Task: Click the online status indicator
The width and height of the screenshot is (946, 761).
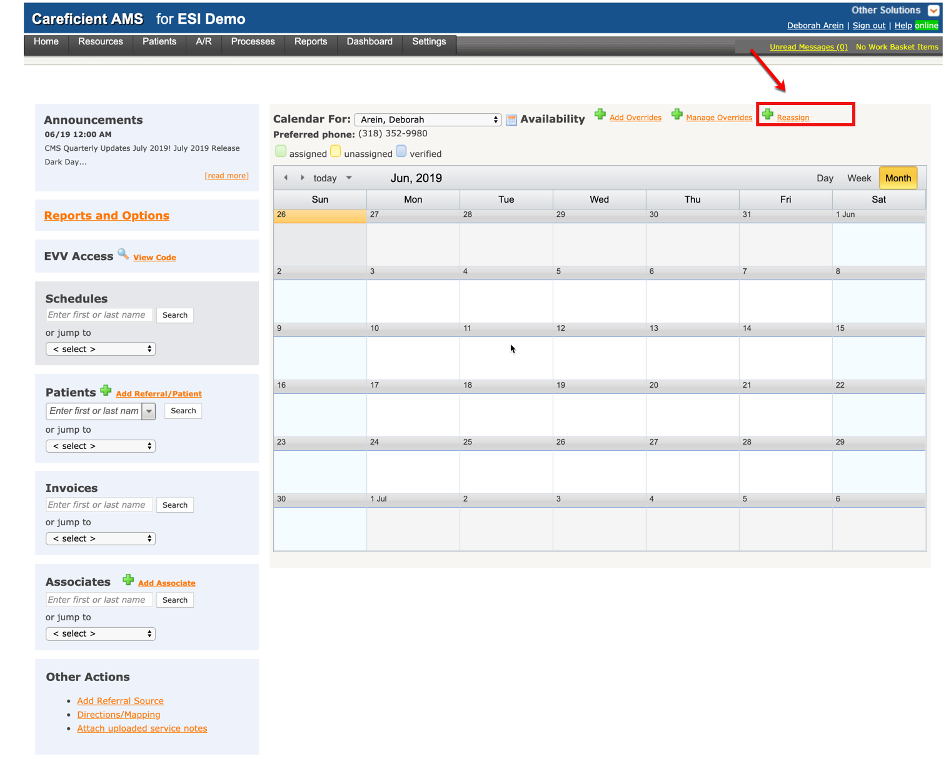Action: pos(927,26)
